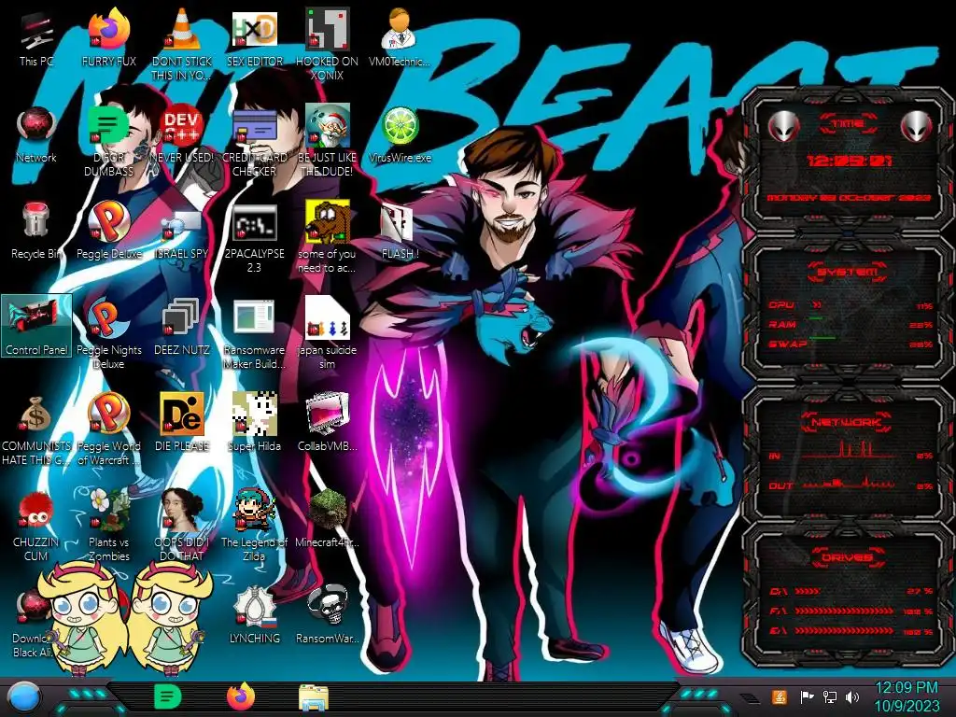Viewport: 956px width, 717px height.
Task: Click the CPU usage row in the SYSTEM widget
Action: (851, 305)
